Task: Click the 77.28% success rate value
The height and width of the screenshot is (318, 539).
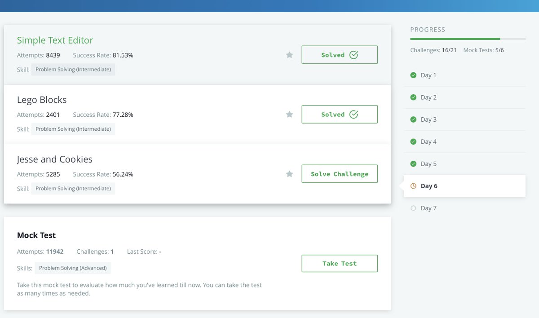Action: (123, 115)
